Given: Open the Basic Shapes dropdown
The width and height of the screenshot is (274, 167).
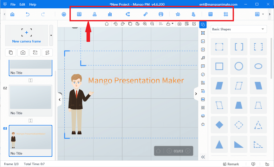Looking at the screenshot, I should 239,29.
